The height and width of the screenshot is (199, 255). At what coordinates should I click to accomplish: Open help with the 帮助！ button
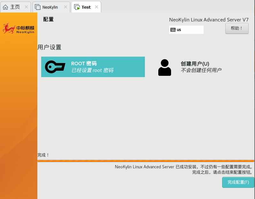(237, 28)
